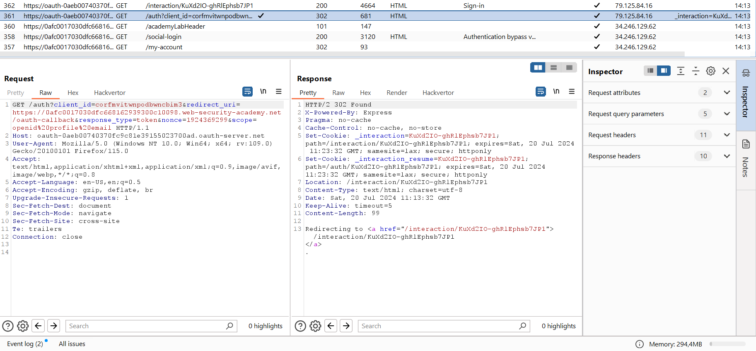
Task: Click the Response search magnifier icon
Action: [523, 326]
